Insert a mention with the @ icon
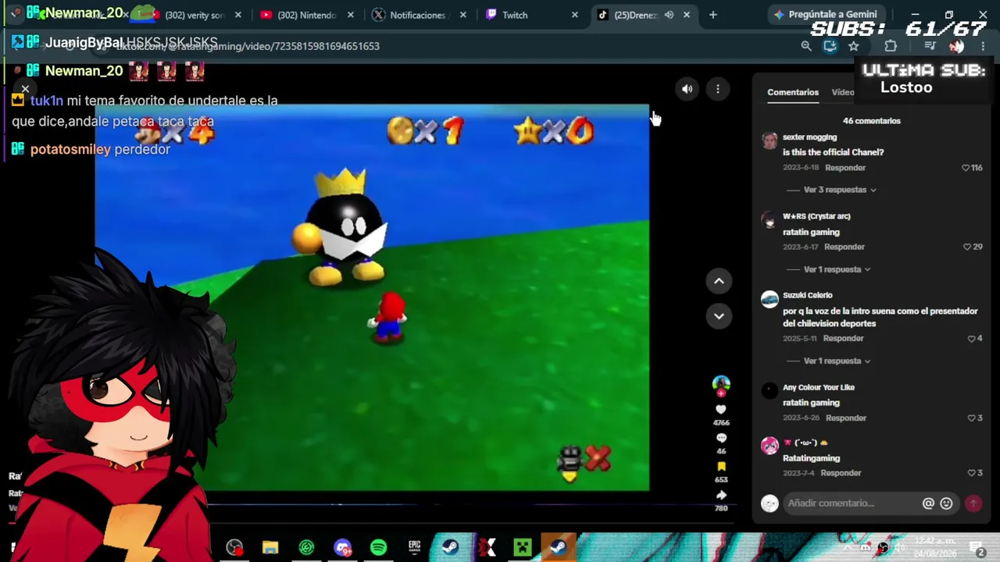 click(928, 503)
